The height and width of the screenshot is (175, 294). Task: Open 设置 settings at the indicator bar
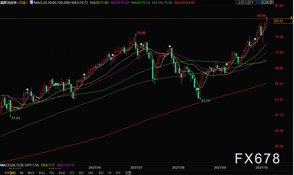coord(128,173)
